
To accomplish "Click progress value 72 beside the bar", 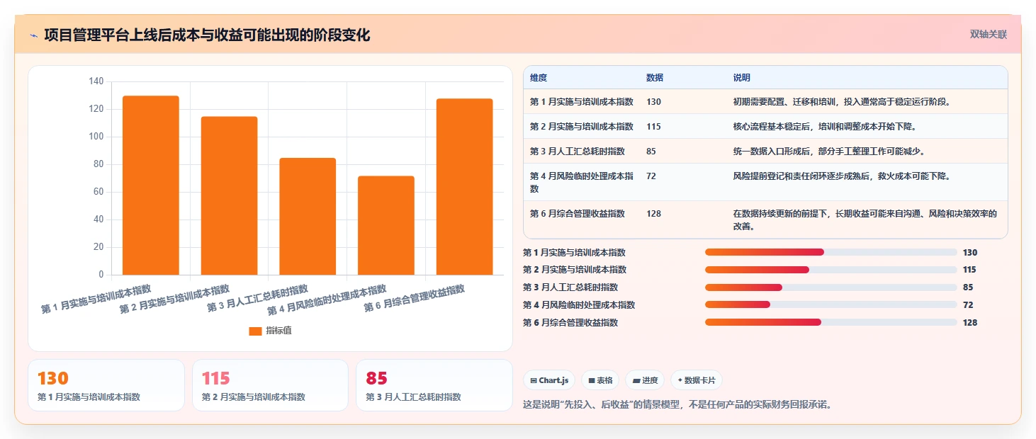I will point(968,305).
